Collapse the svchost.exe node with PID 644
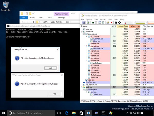This screenshot has height=116, width=154. (86, 37)
